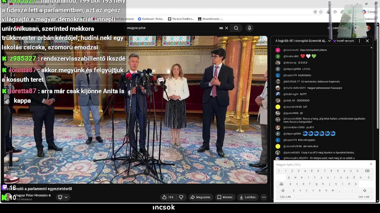The image size is (380, 213).
Task: Clear the search text with the X
Action: click(227, 28)
